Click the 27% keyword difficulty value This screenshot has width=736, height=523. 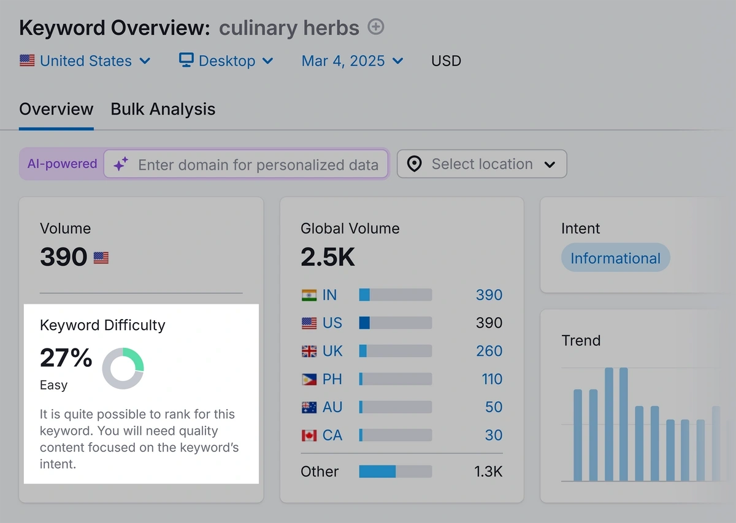click(x=66, y=358)
